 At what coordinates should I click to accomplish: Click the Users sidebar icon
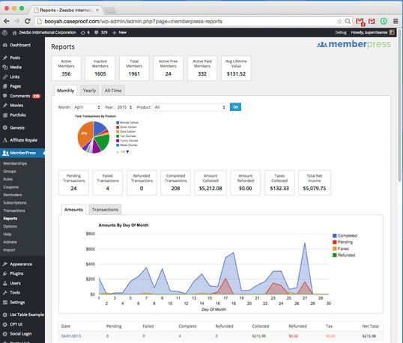(x=5, y=283)
